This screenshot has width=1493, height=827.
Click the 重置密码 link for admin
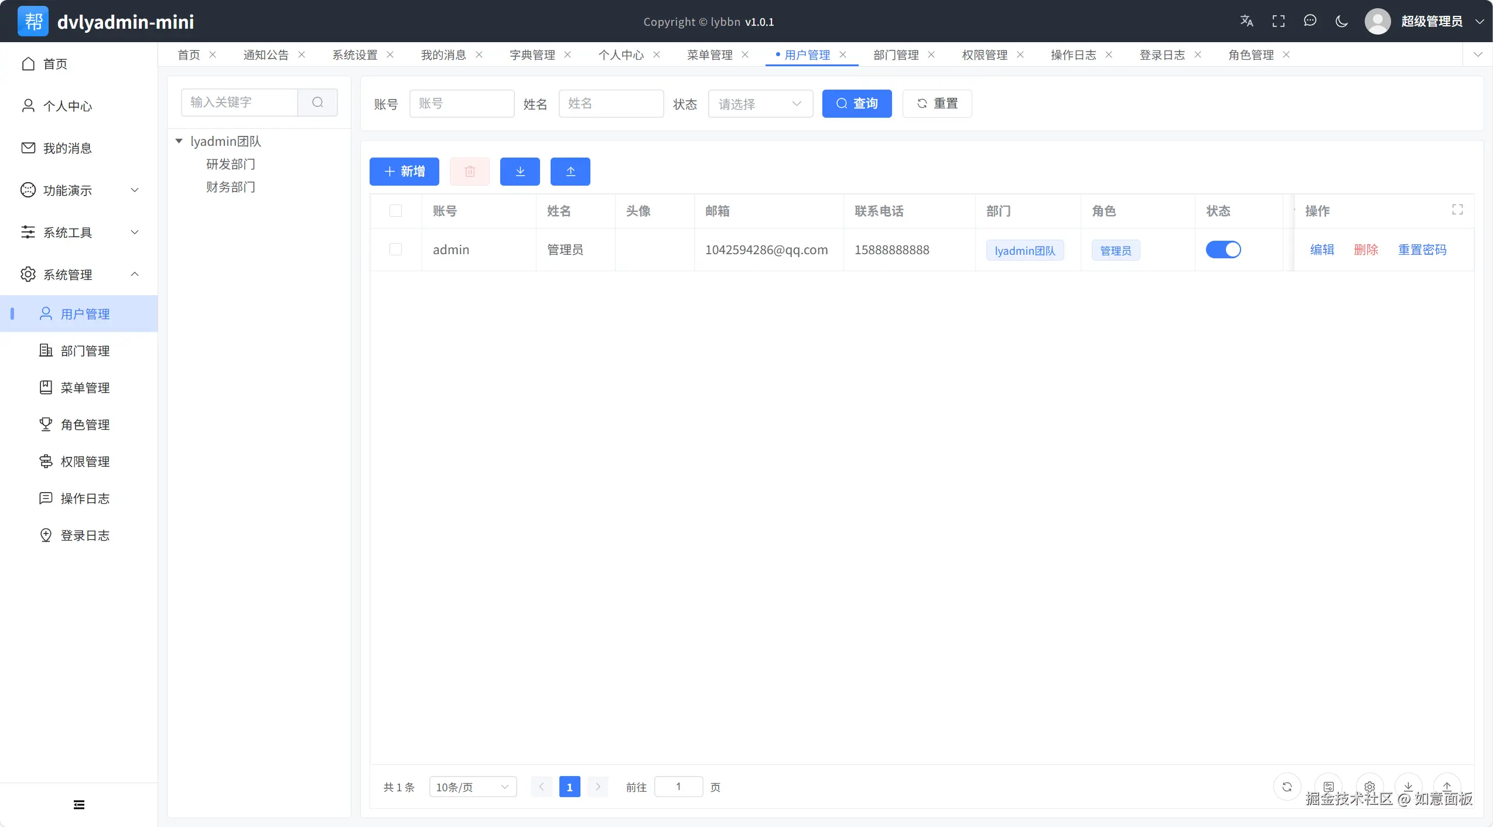[1422, 250]
